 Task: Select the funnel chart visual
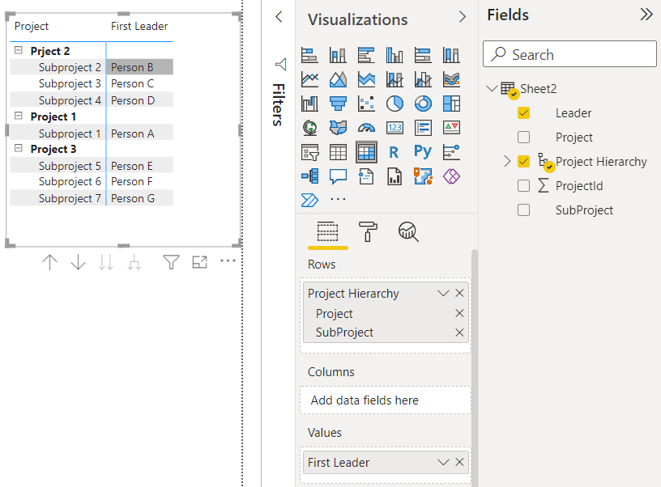pyautogui.click(x=338, y=104)
